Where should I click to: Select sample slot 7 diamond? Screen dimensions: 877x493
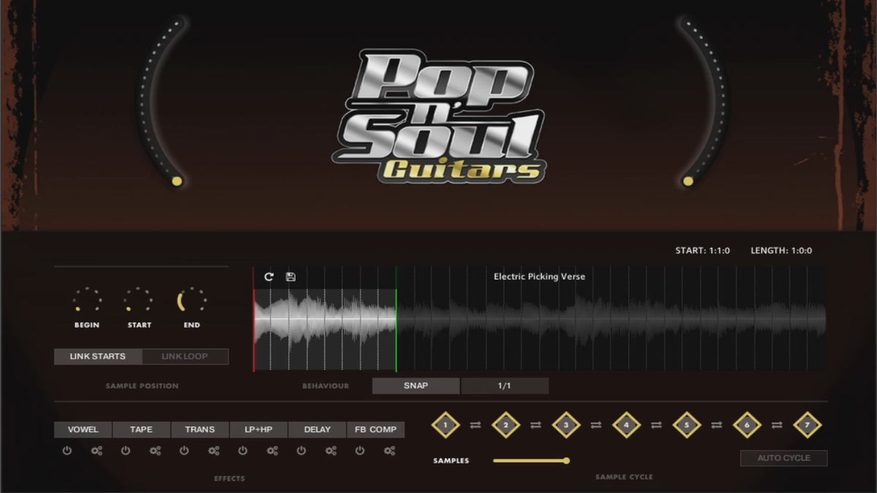tap(807, 424)
